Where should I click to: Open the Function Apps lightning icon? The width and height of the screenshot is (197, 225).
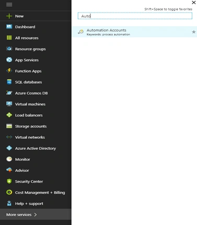click(x=9, y=70)
